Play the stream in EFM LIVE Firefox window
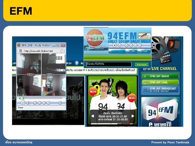 [x=23, y=103]
